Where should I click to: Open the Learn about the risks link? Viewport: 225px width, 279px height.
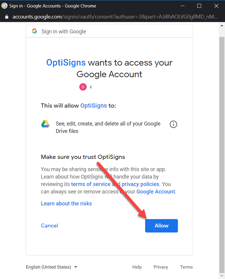pos(66,203)
